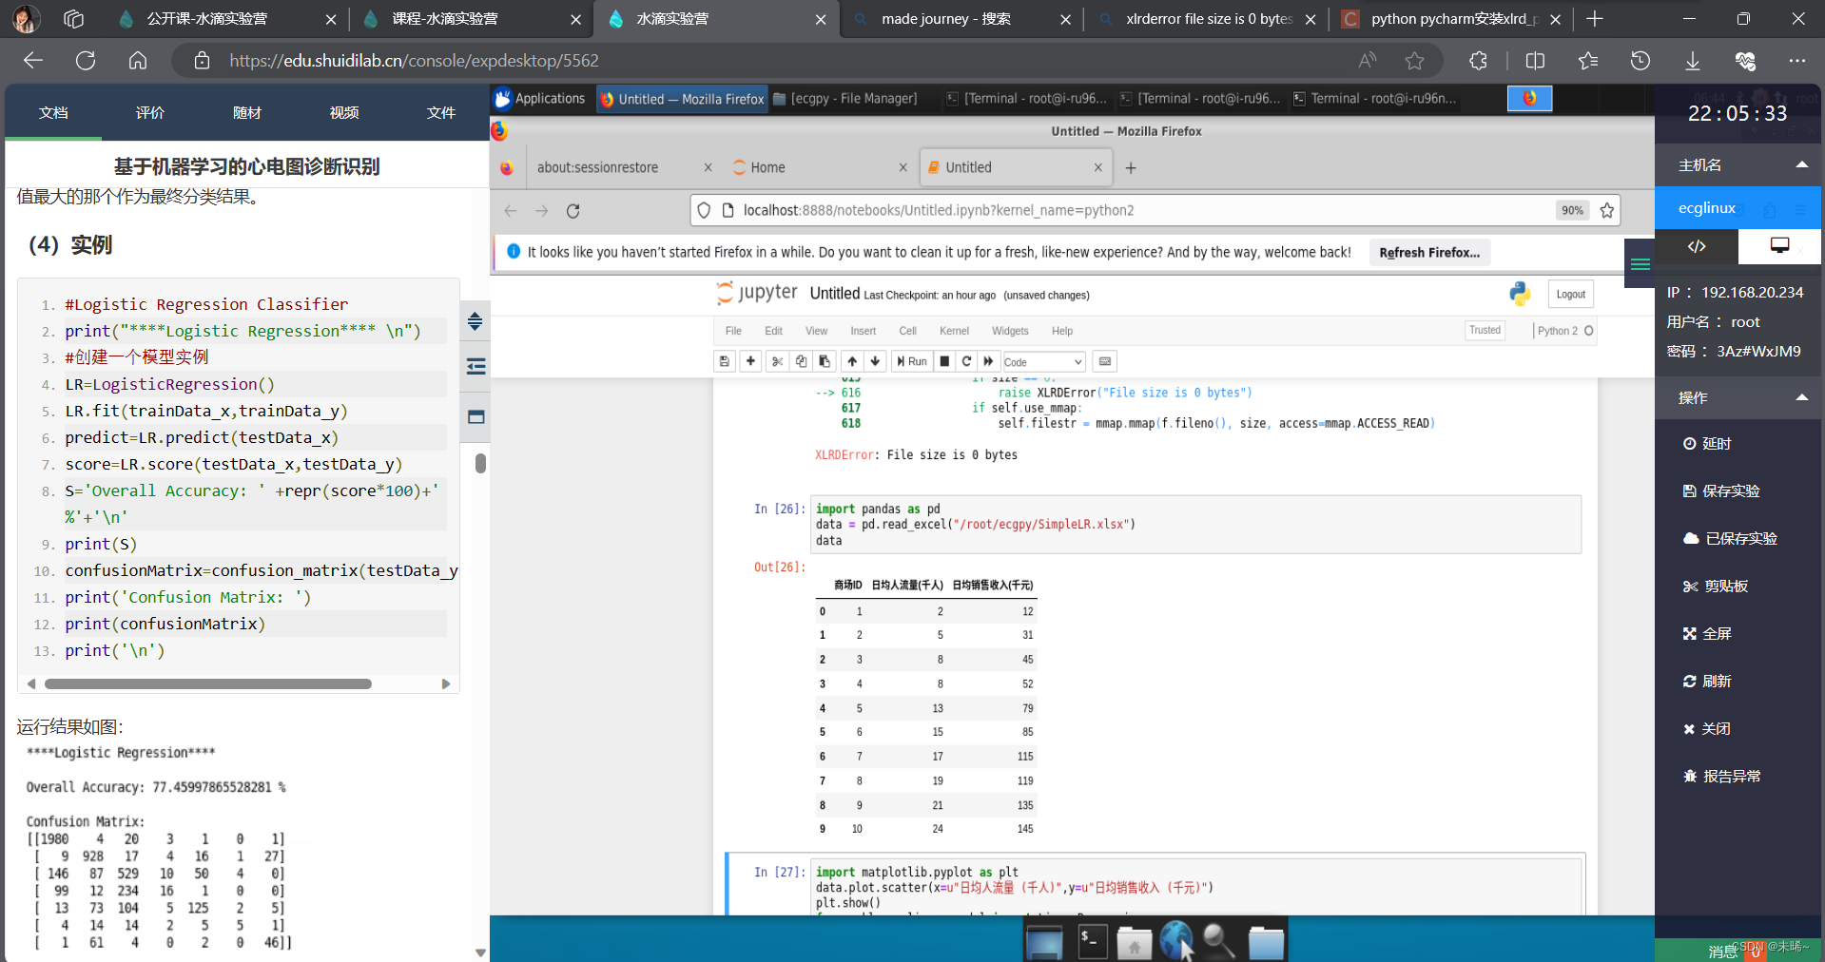Image resolution: width=1825 pixels, height=962 pixels.
Task: Bookmark this page with Firefox star
Action: (1606, 210)
